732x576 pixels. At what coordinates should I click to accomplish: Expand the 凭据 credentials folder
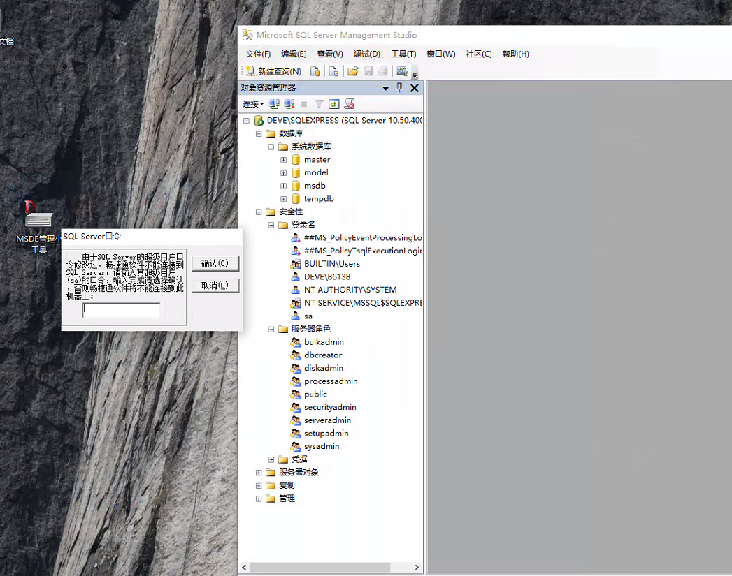pos(271,459)
